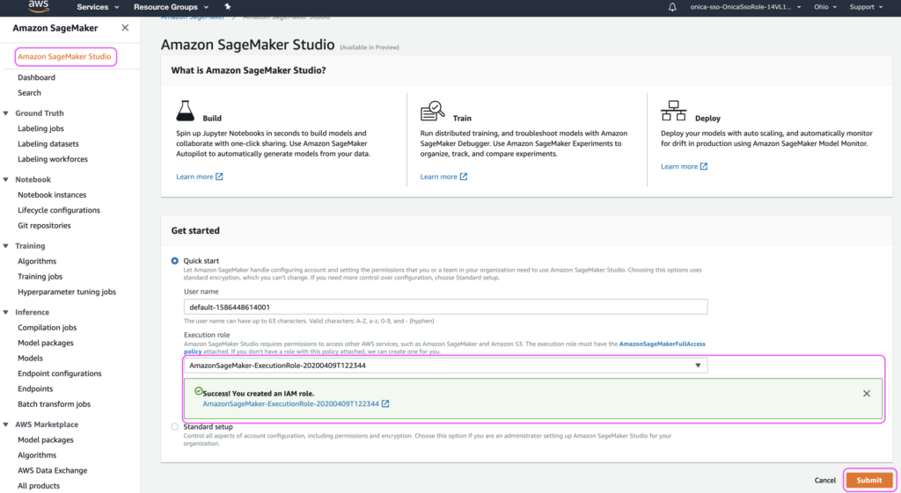This screenshot has width=901, height=493.
Task: Open the notifications bell
Action: 672,7
